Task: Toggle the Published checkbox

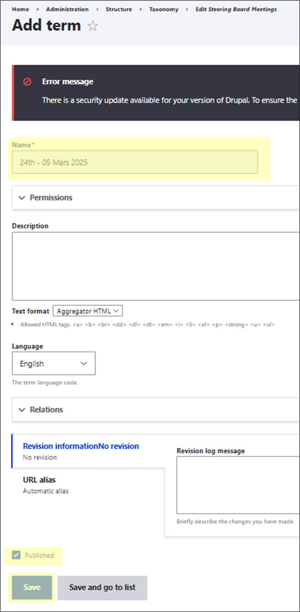Action: click(x=16, y=555)
